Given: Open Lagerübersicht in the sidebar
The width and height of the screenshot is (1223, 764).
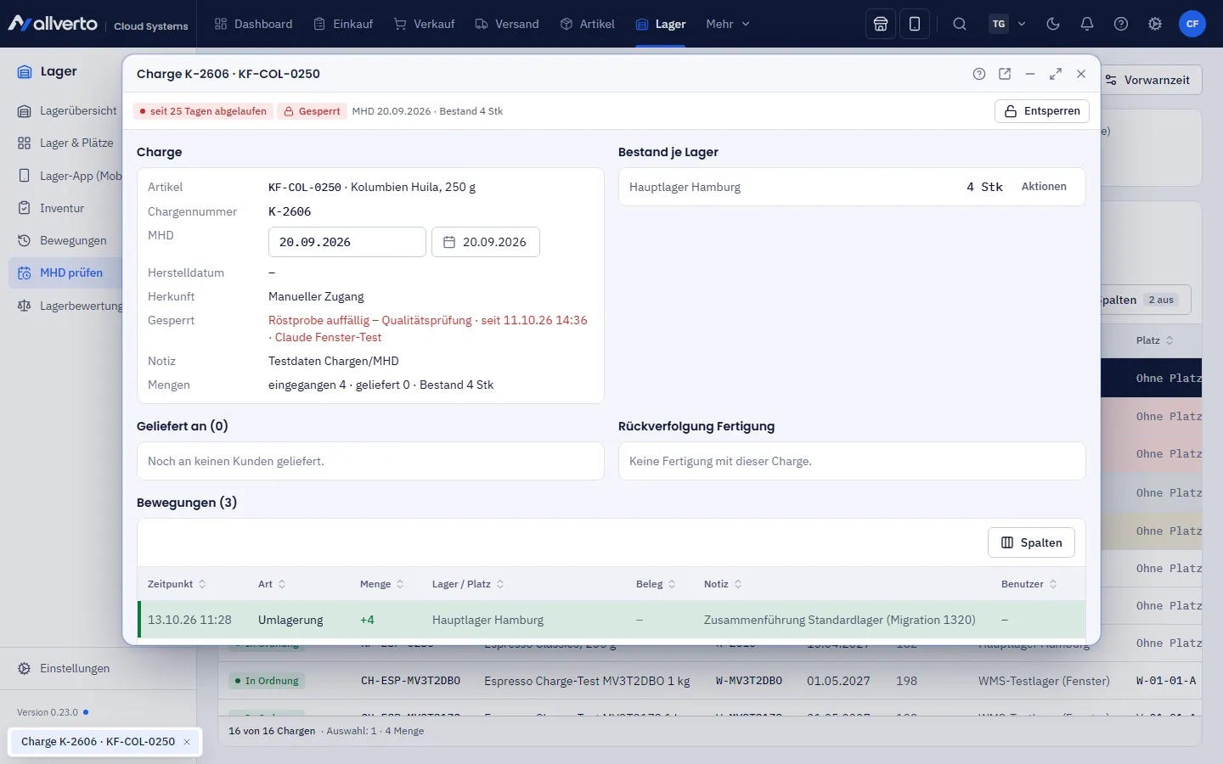Looking at the screenshot, I should [x=66, y=111].
